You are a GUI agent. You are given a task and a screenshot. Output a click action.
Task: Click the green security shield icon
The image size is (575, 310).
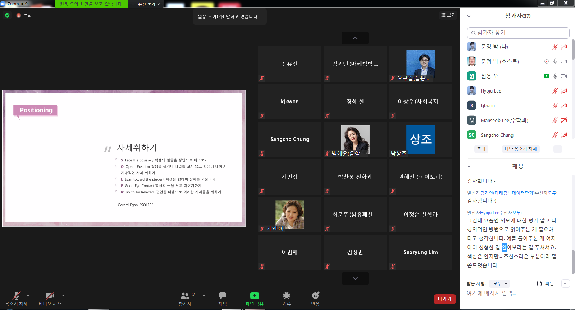[x=7, y=15]
